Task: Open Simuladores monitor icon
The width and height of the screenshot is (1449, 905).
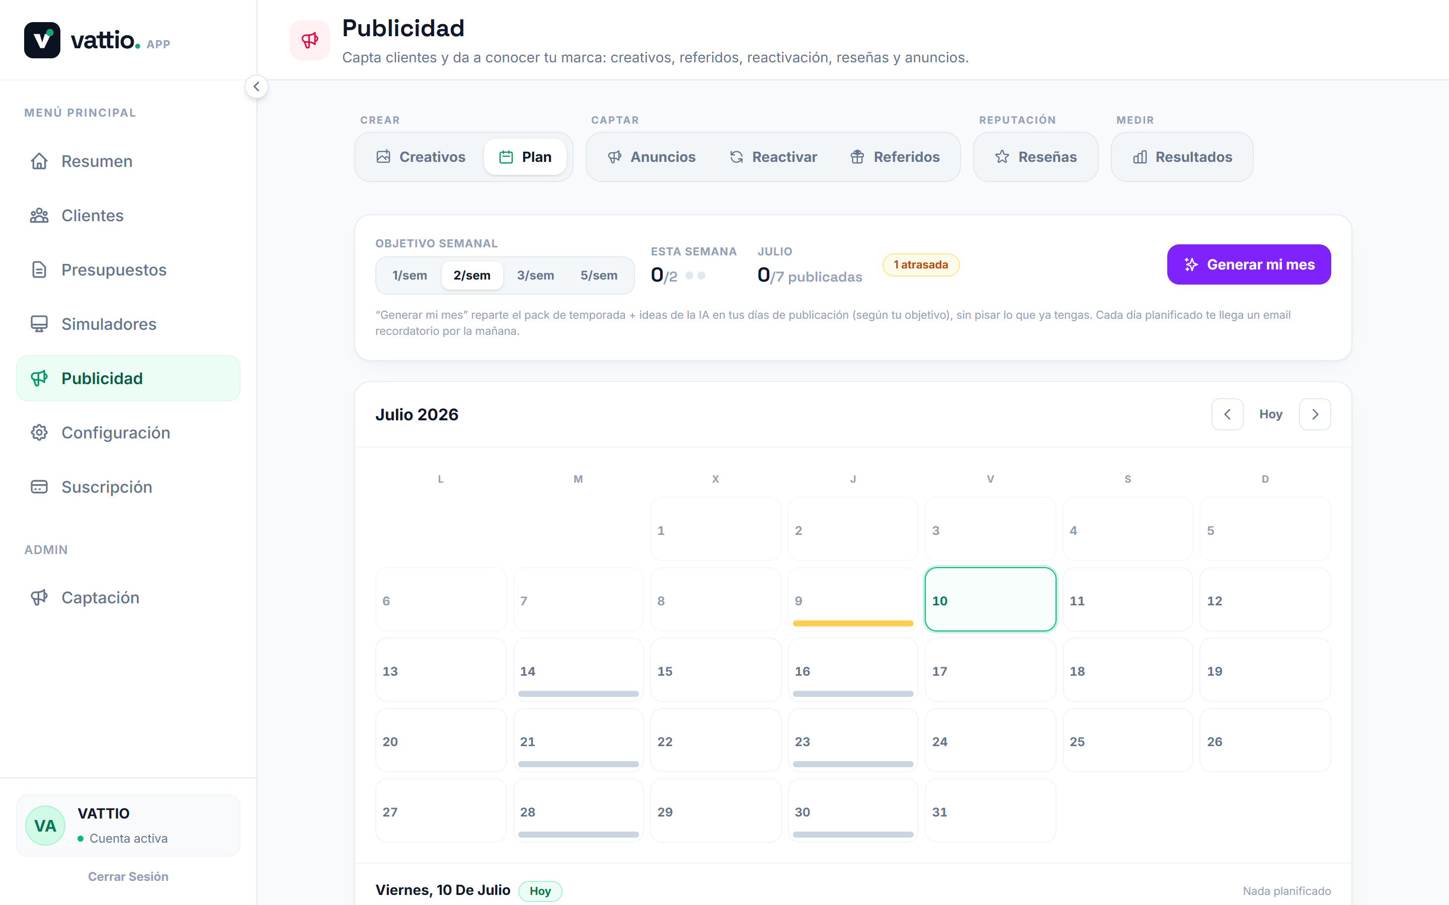Action: [x=39, y=324]
